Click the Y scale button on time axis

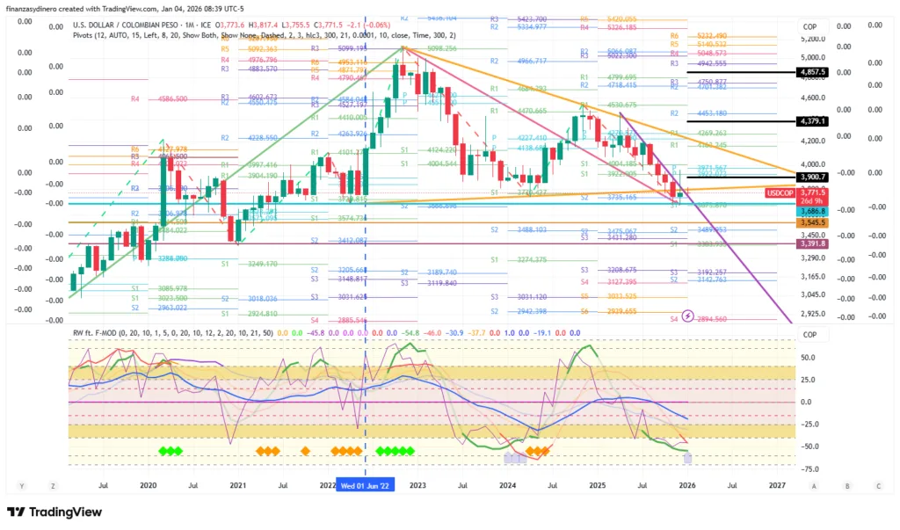pos(21,484)
